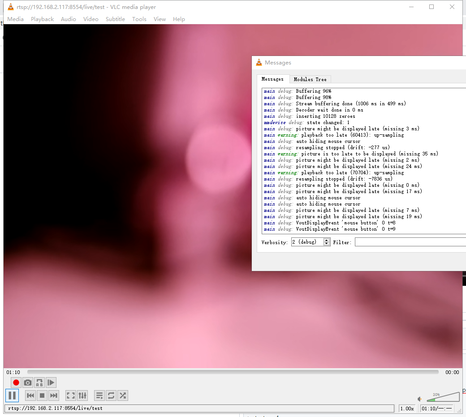Viewport: 466px width, 417px height.
Task: Increase verbosity with the up stepper arrow
Action: (327, 240)
